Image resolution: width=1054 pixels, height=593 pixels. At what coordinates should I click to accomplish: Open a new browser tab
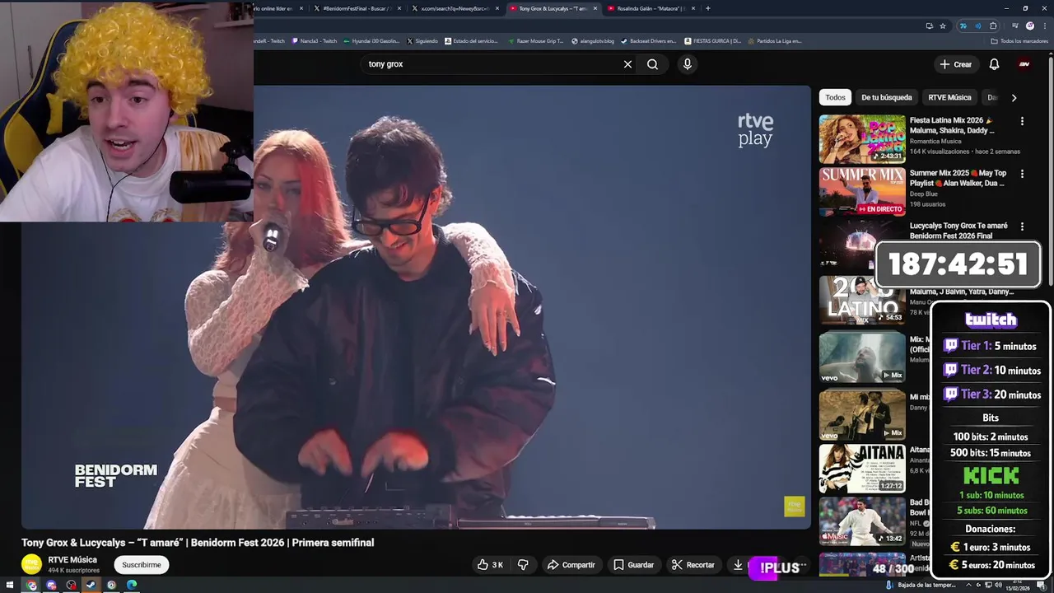tap(707, 8)
